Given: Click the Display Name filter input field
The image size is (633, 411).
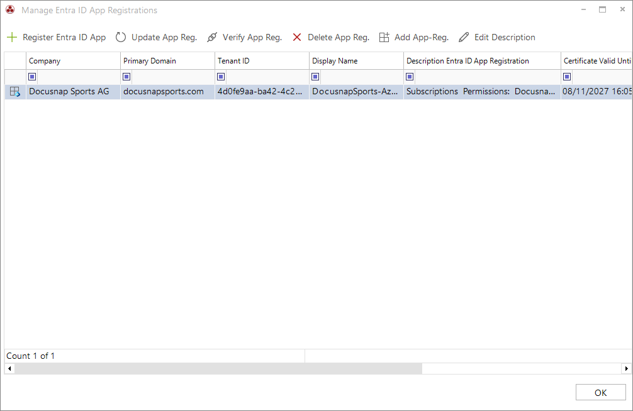Looking at the screenshot, I should click(x=362, y=77).
